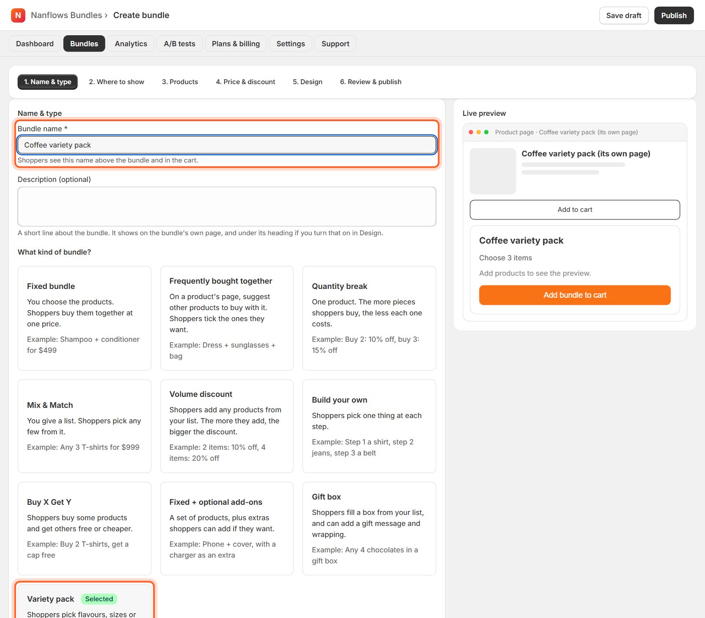Screen dimensions: 705x618
Task: Open Plans & billing
Action: tap(236, 44)
